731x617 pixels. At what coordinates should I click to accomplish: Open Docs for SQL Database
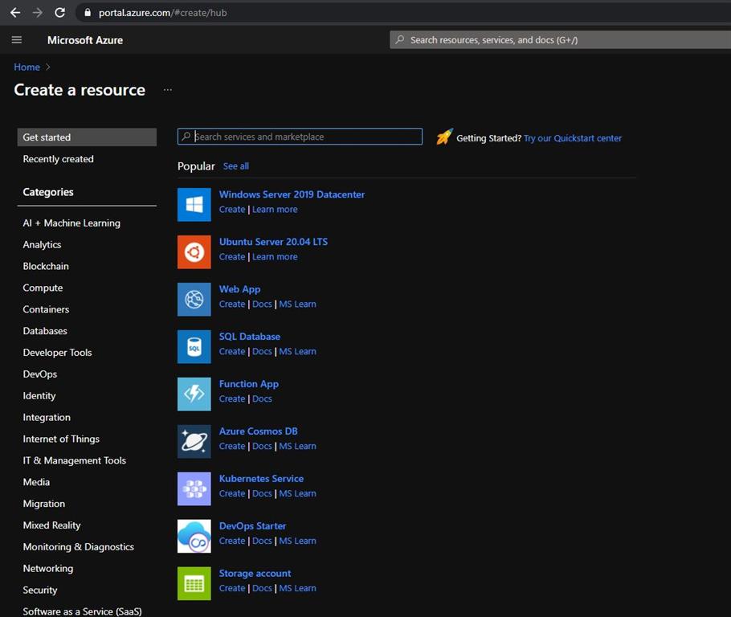click(262, 351)
